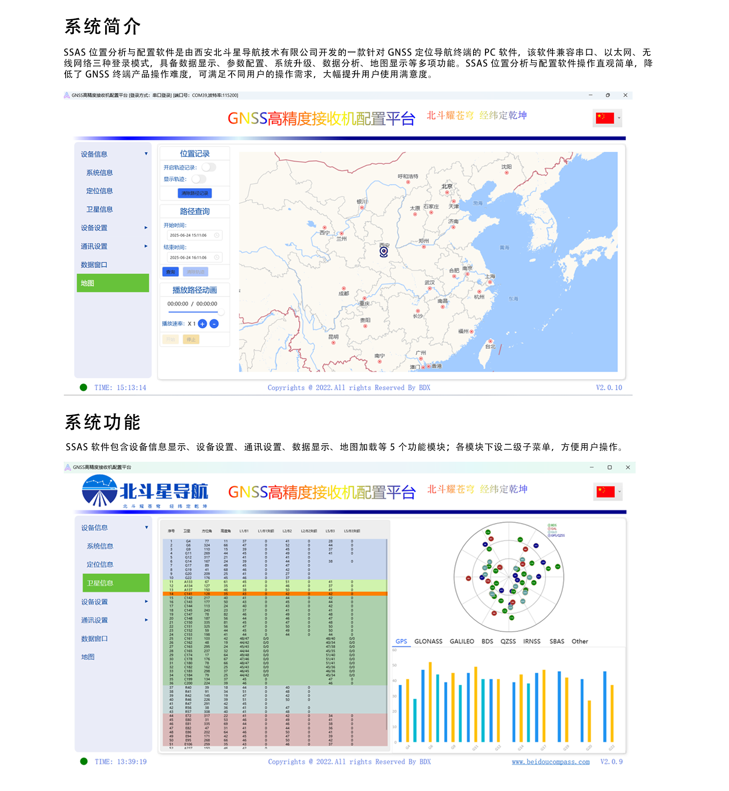
Task: Click the 结束时间 date-time field
Action: (x=194, y=257)
